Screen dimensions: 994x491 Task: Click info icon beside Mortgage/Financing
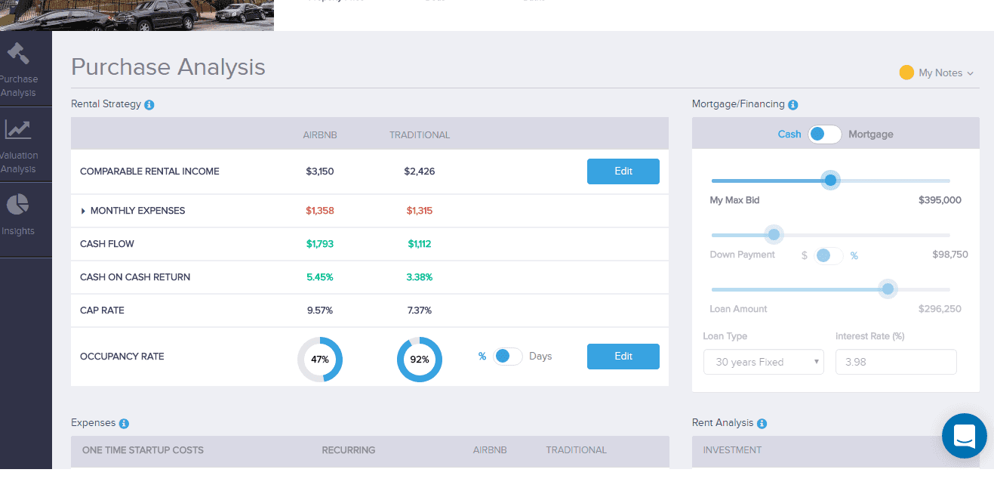[793, 105]
